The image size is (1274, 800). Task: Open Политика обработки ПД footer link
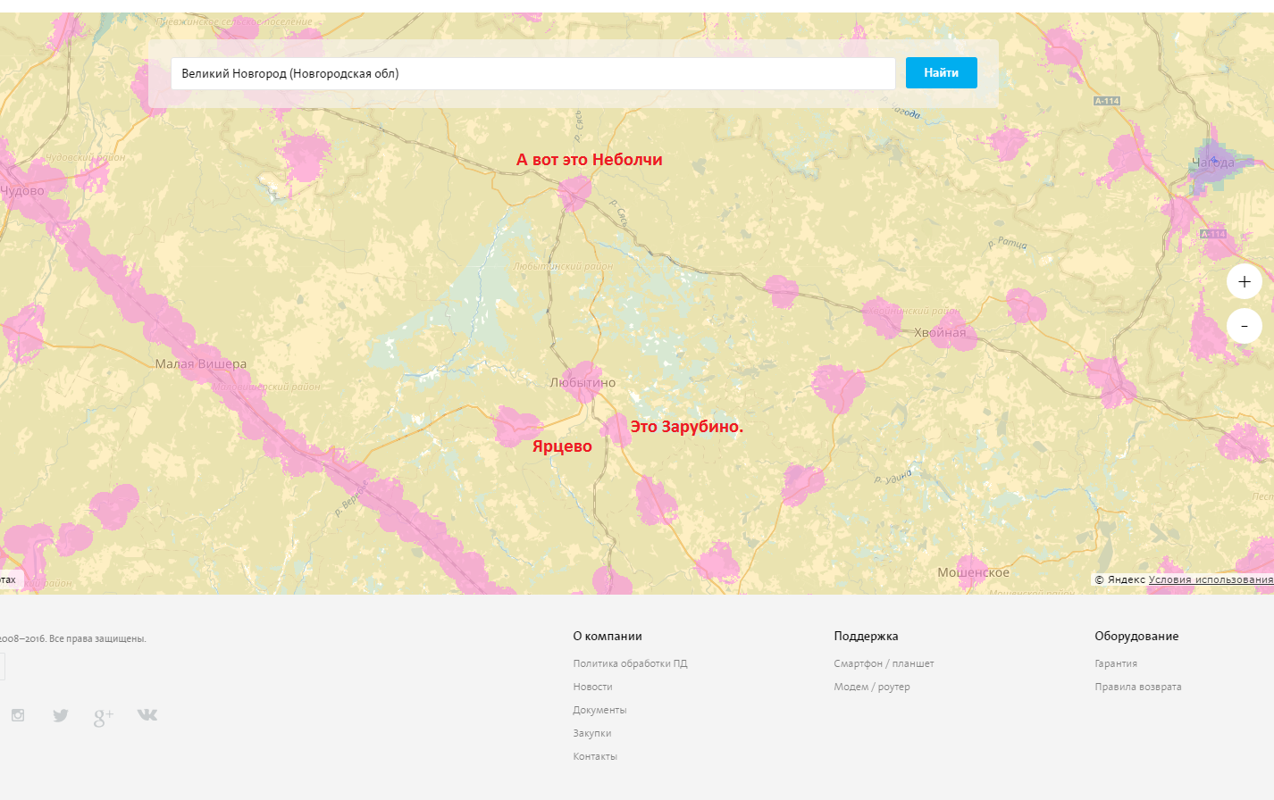click(630, 663)
